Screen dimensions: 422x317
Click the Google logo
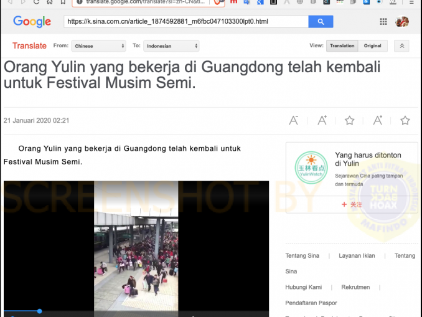pyautogui.click(x=32, y=22)
